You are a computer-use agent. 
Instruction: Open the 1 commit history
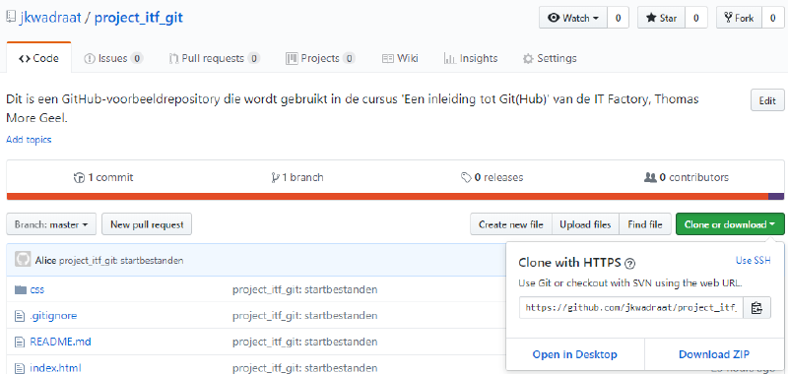(103, 177)
